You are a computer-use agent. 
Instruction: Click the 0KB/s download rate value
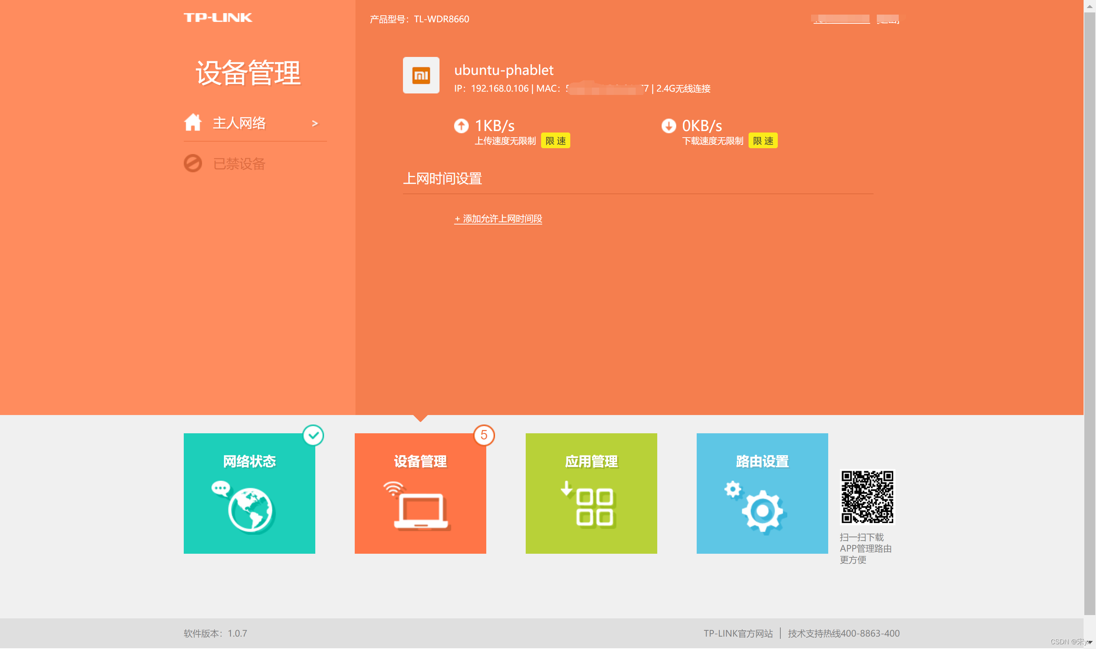tap(702, 126)
